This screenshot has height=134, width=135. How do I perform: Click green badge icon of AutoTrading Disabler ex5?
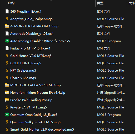7,41
